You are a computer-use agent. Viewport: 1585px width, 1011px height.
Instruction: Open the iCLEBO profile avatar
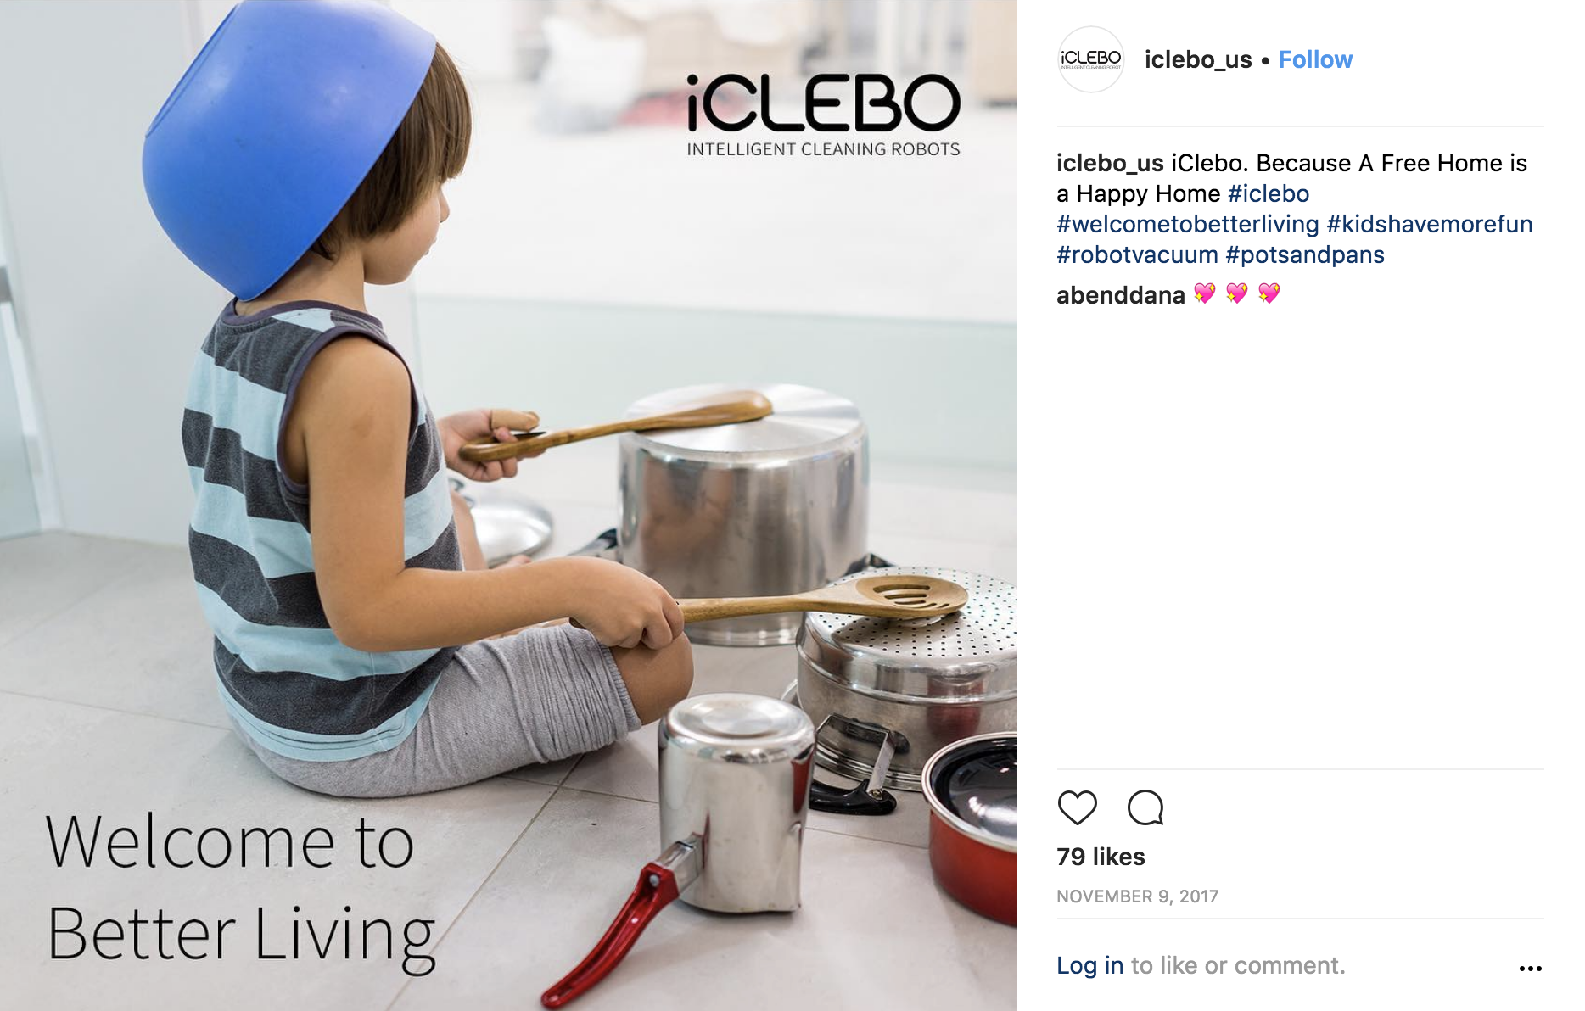(x=1090, y=59)
